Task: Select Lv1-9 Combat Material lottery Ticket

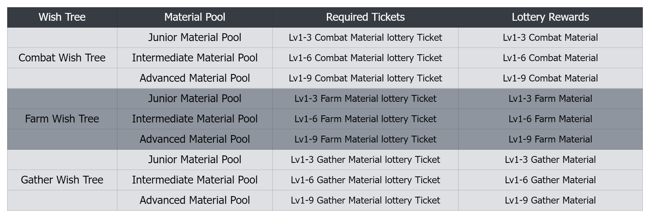Action: (365, 78)
